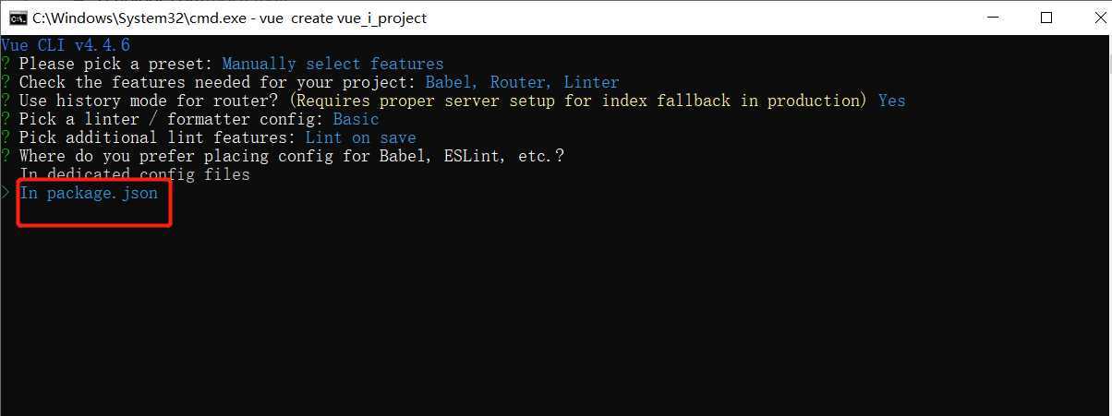This screenshot has width=1112, height=416.
Task: Click the "Manually select features" answer text
Action: pyautogui.click(x=333, y=64)
